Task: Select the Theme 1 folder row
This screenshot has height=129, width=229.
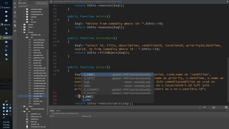Action: click(x=31, y=27)
